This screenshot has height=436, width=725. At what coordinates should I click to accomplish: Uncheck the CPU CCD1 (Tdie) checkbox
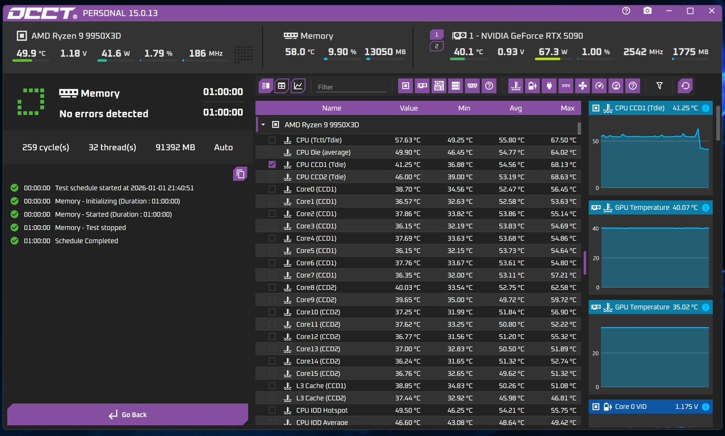(x=272, y=164)
